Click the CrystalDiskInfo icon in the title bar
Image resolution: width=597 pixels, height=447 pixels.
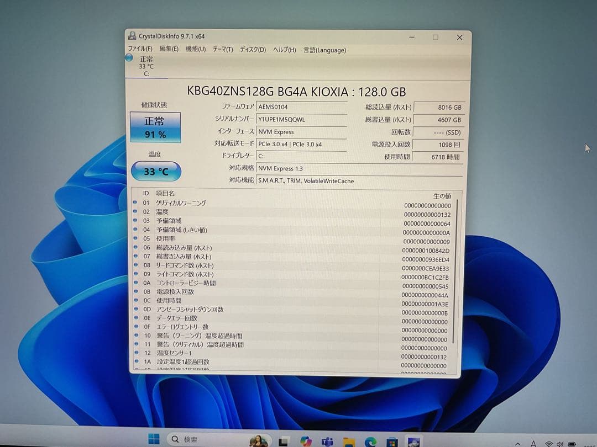(x=132, y=35)
